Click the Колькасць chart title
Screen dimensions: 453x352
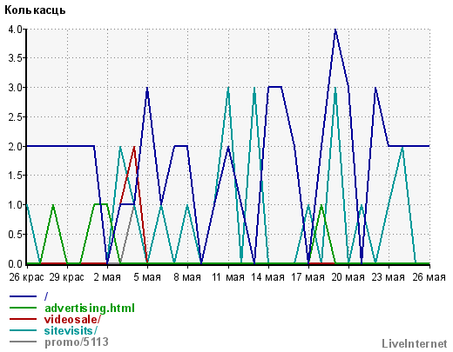point(35,10)
